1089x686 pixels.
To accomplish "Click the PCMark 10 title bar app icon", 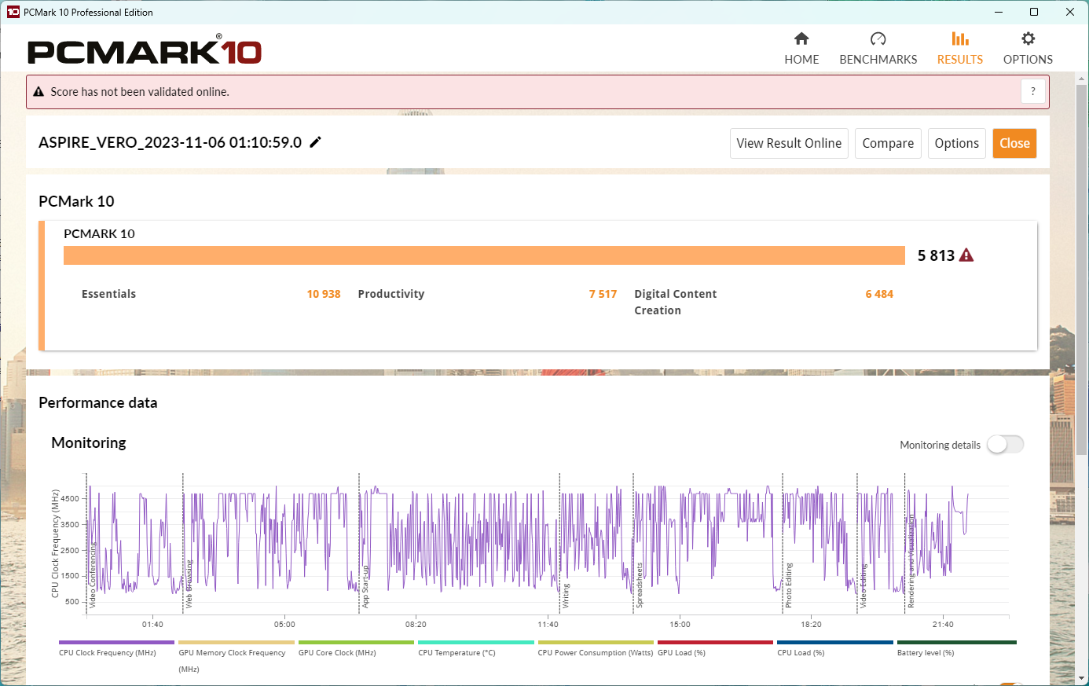I will pyautogui.click(x=13, y=12).
